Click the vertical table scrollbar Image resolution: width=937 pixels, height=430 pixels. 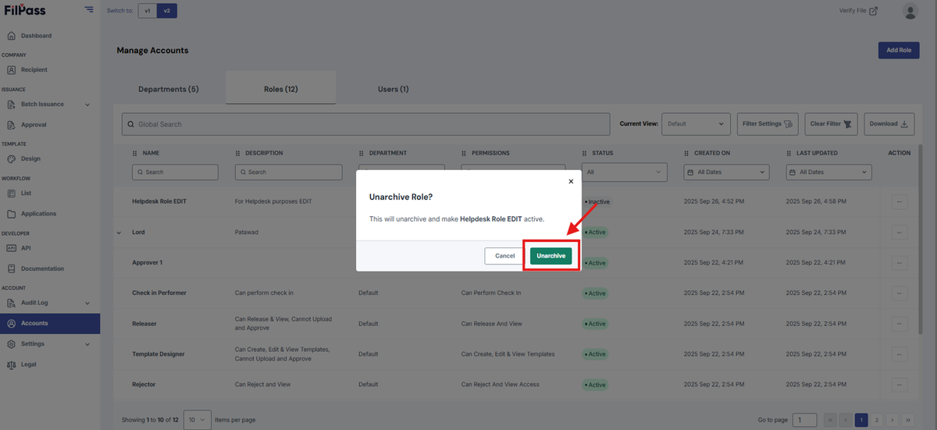921,238
